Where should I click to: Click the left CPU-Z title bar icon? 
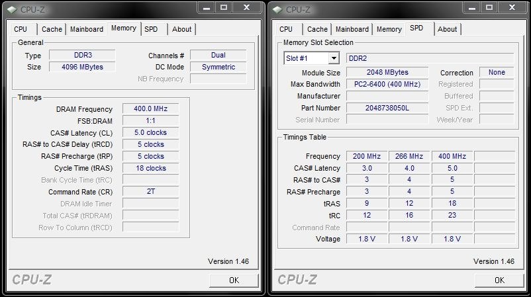[x=12, y=9]
